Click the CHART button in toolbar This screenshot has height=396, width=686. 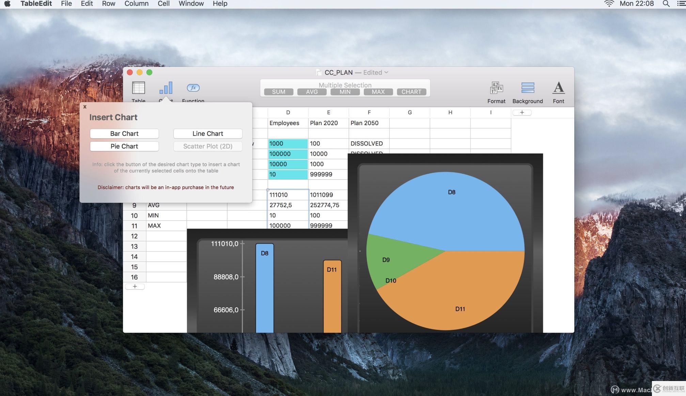(411, 91)
